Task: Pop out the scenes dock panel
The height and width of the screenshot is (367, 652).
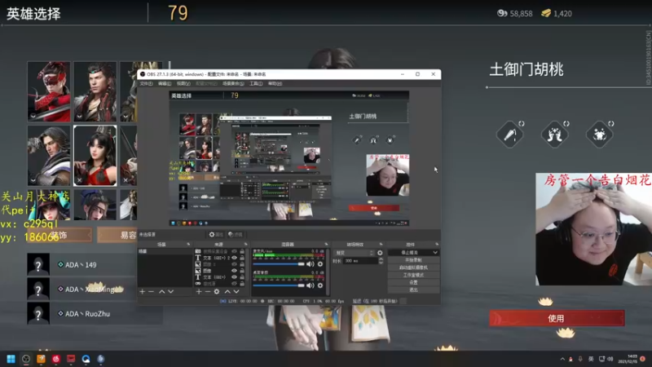Action: point(188,244)
